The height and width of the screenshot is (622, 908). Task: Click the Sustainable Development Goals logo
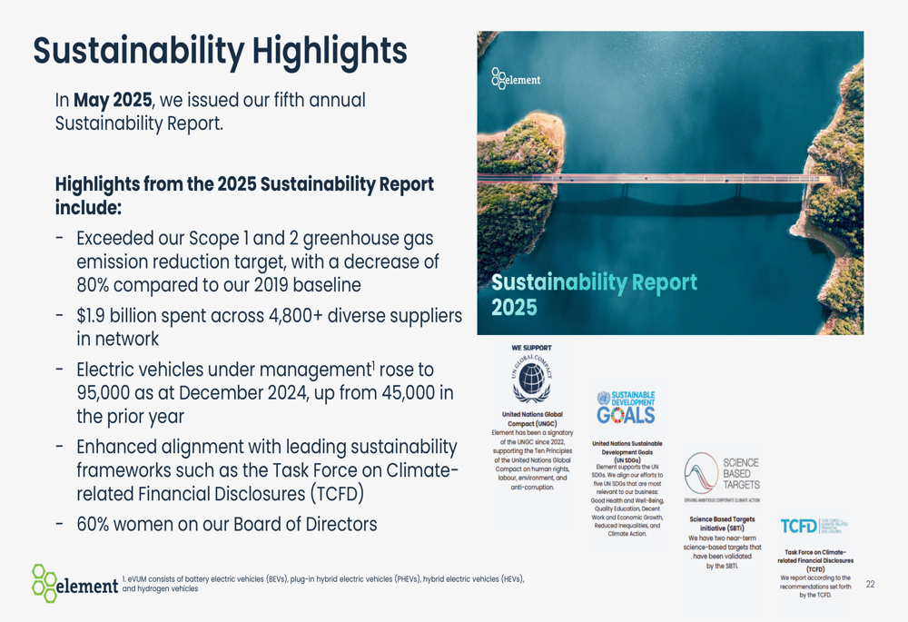(x=626, y=408)
